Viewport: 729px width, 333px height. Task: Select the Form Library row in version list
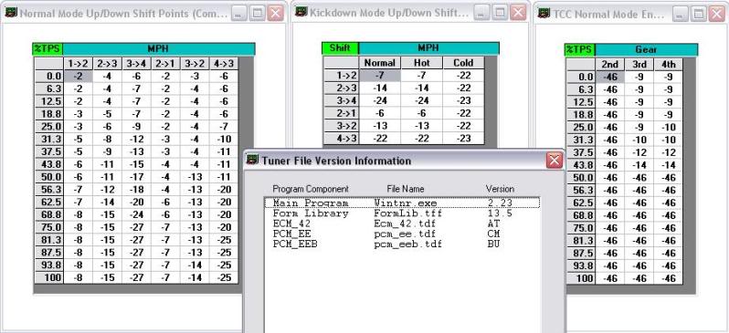pyautogui.click(x=402, y=213)
